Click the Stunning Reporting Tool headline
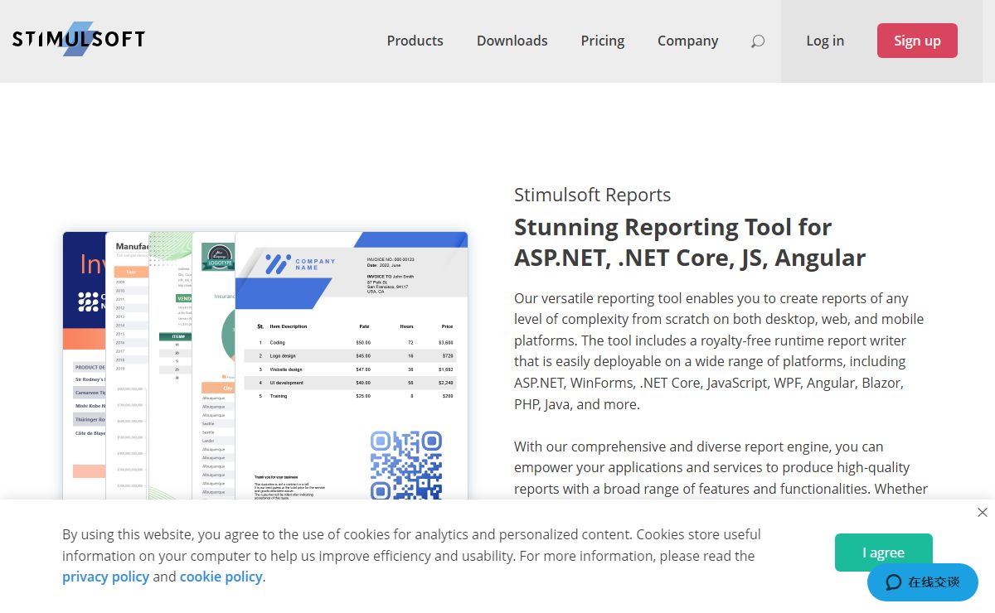The image size is (995, 613). tap(689, 242)
